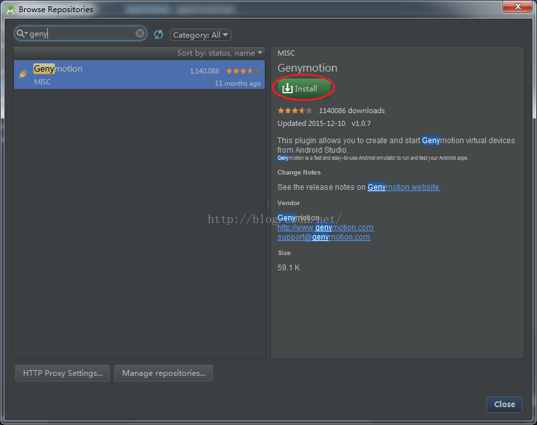Image resolution: width=537 pixels, height=425 pixels.
Task: Open the Category: All dropdown
Action: pyautogui.click(x=200, y=35)
